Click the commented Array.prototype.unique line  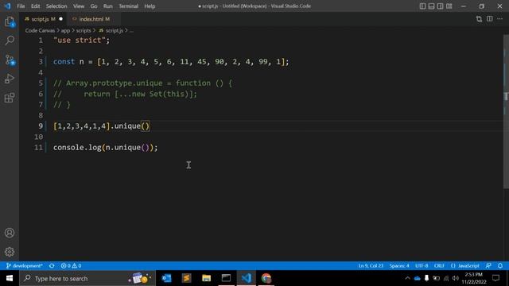click(x=142, y=83)
